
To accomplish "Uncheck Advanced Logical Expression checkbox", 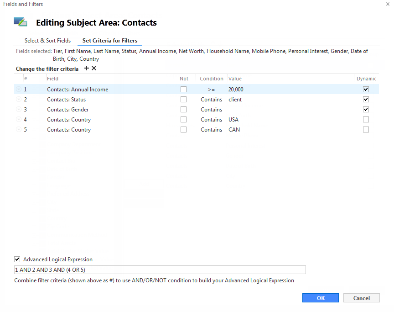I will coord(17,259).
